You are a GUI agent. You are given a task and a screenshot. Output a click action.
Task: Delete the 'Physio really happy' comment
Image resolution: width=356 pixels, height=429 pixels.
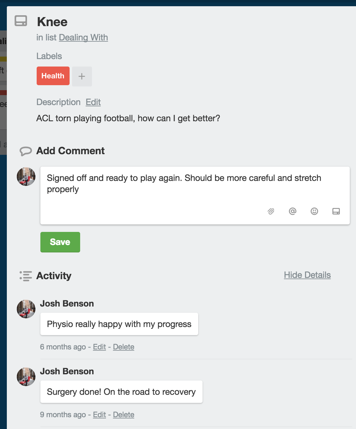[x=124, y=347]
